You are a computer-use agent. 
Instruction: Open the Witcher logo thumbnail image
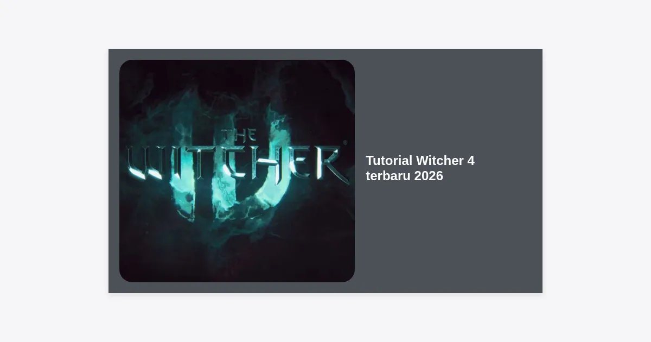(237, 171)
